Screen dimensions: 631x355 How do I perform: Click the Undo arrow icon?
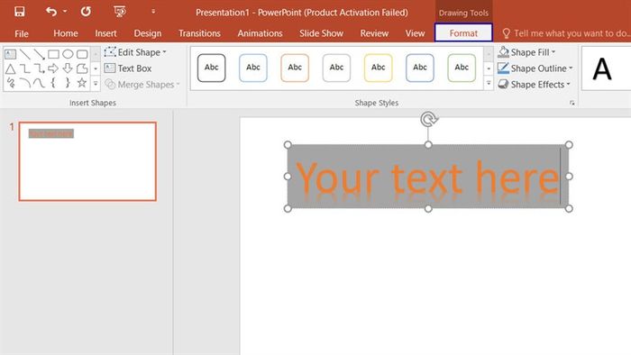click(51, 12)
